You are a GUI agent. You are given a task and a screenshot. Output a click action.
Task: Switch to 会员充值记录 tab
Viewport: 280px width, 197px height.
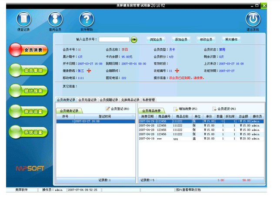click(88, 100)
